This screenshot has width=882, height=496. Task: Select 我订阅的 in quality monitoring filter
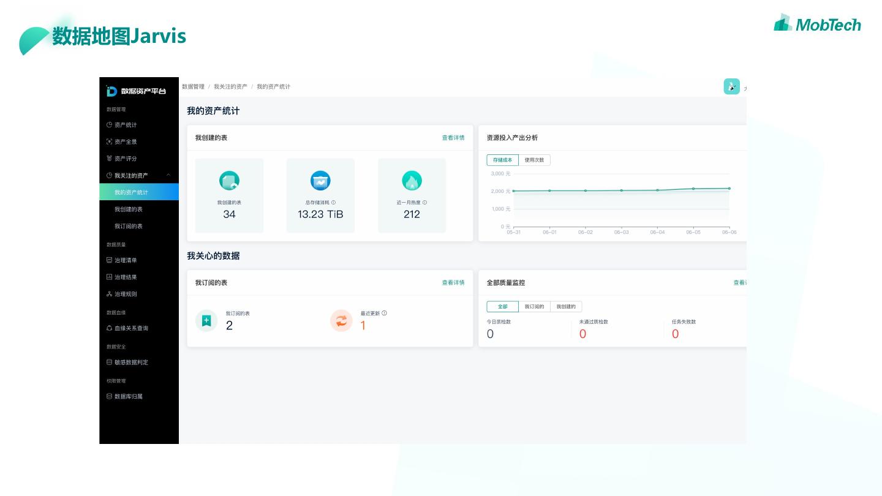pos(534,307)
